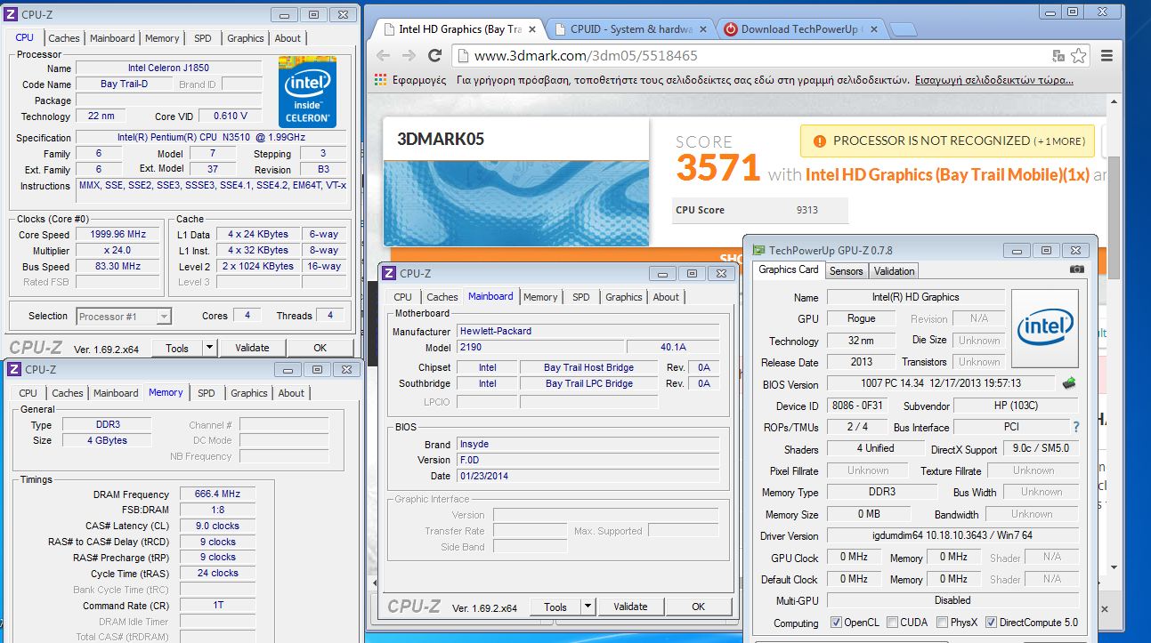Select the Graphics Card tab in GPU-Z
Screen dimensions: 1151x643
click(789, 269)
